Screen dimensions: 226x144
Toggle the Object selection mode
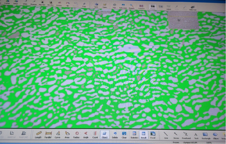coord(105,134)
